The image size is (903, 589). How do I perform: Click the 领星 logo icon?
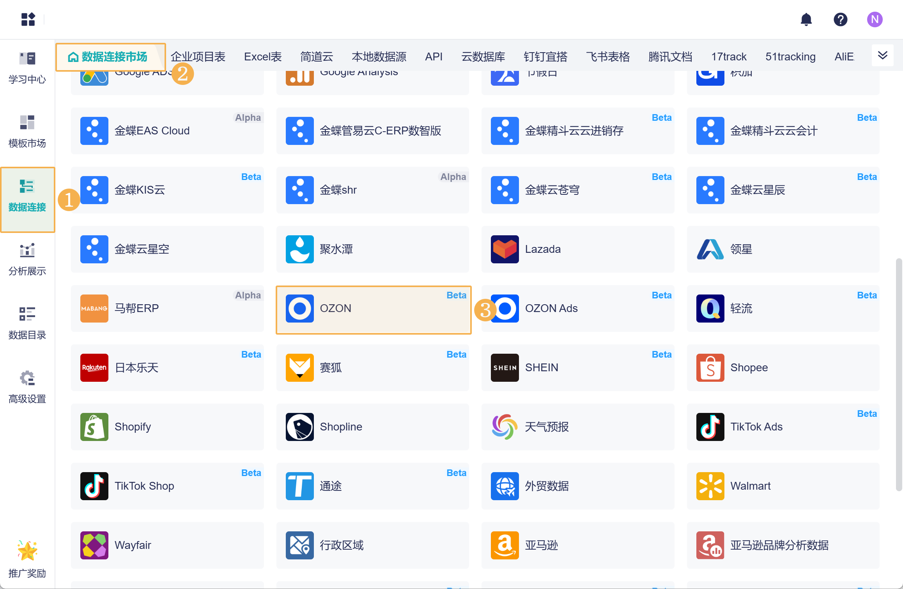tap(710, 249)
